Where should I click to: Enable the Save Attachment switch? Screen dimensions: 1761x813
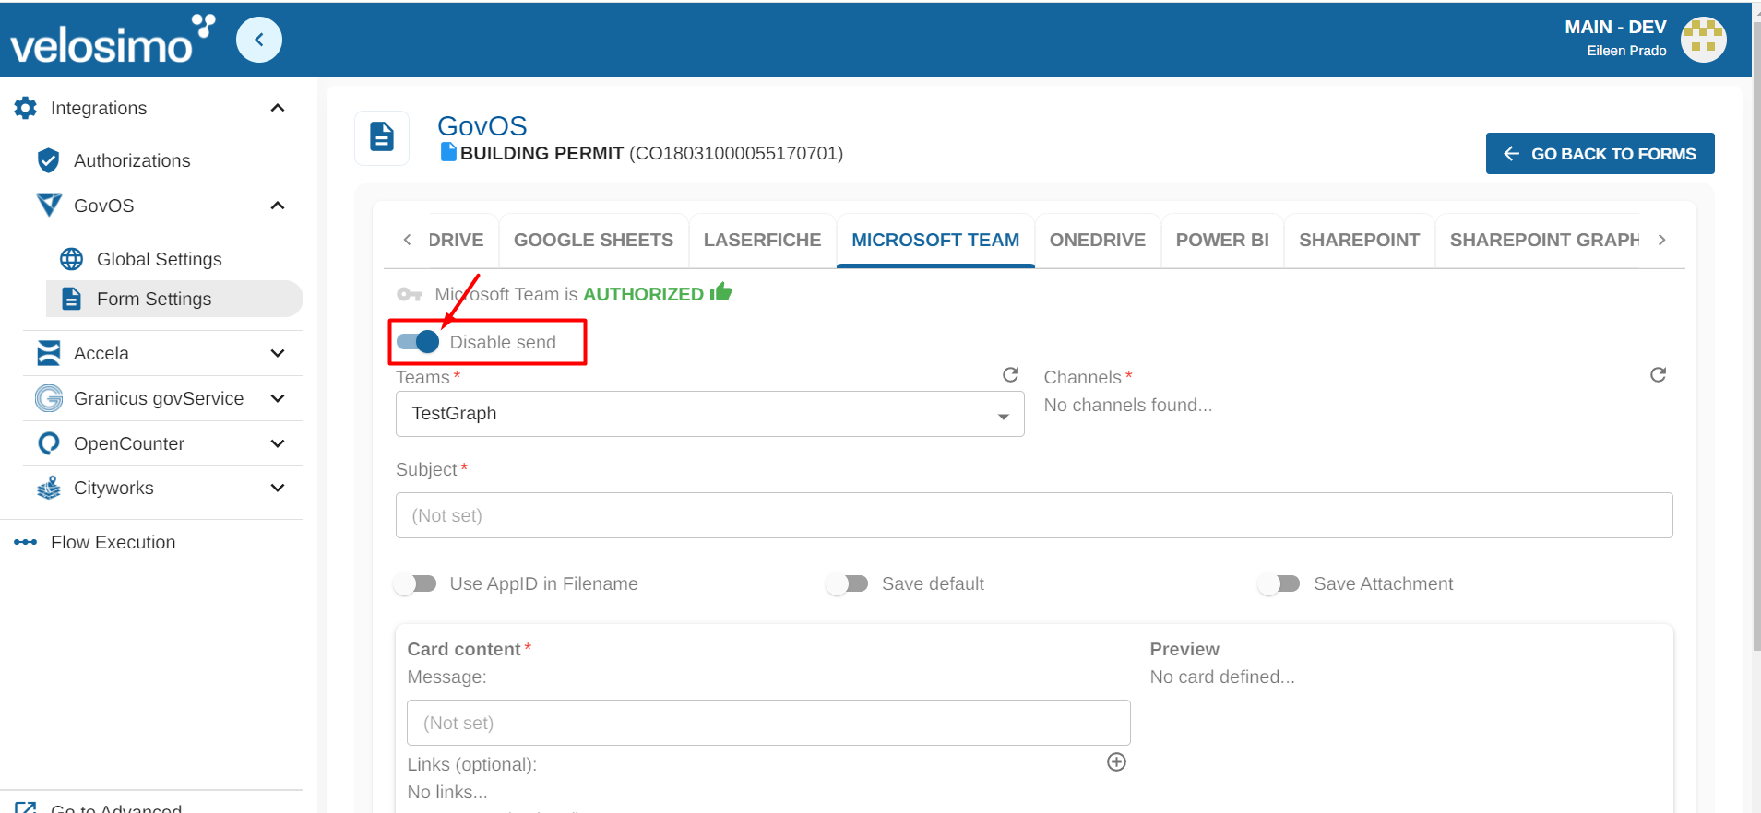1279,583
